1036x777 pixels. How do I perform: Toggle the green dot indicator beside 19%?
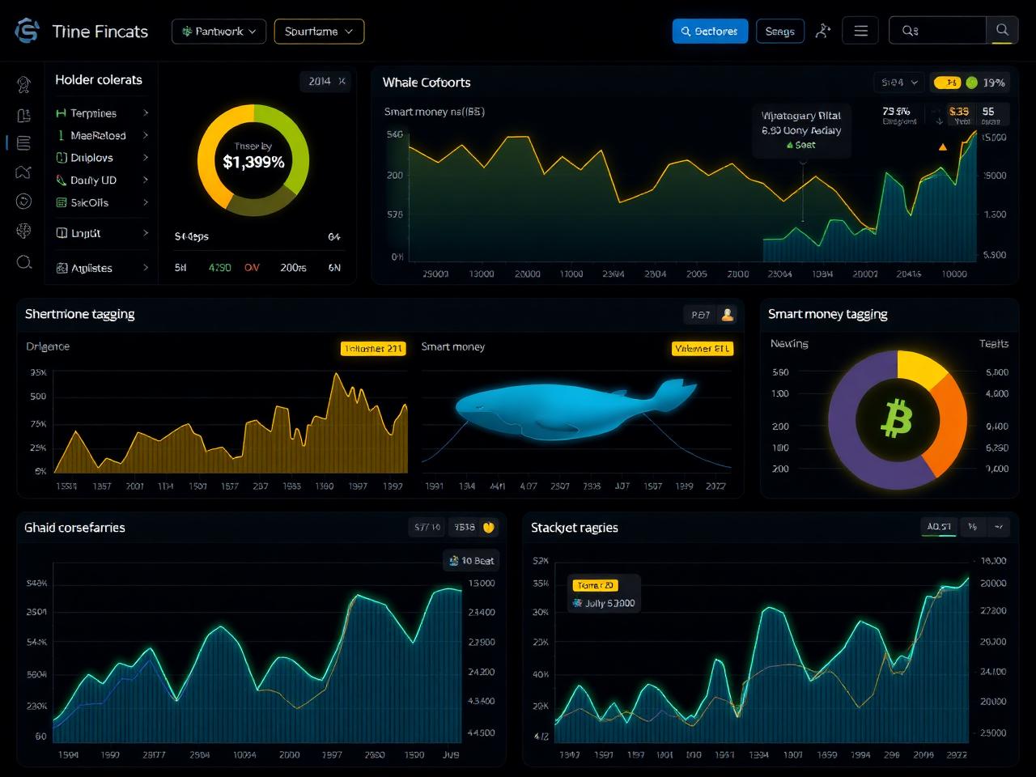pos(971,82)
